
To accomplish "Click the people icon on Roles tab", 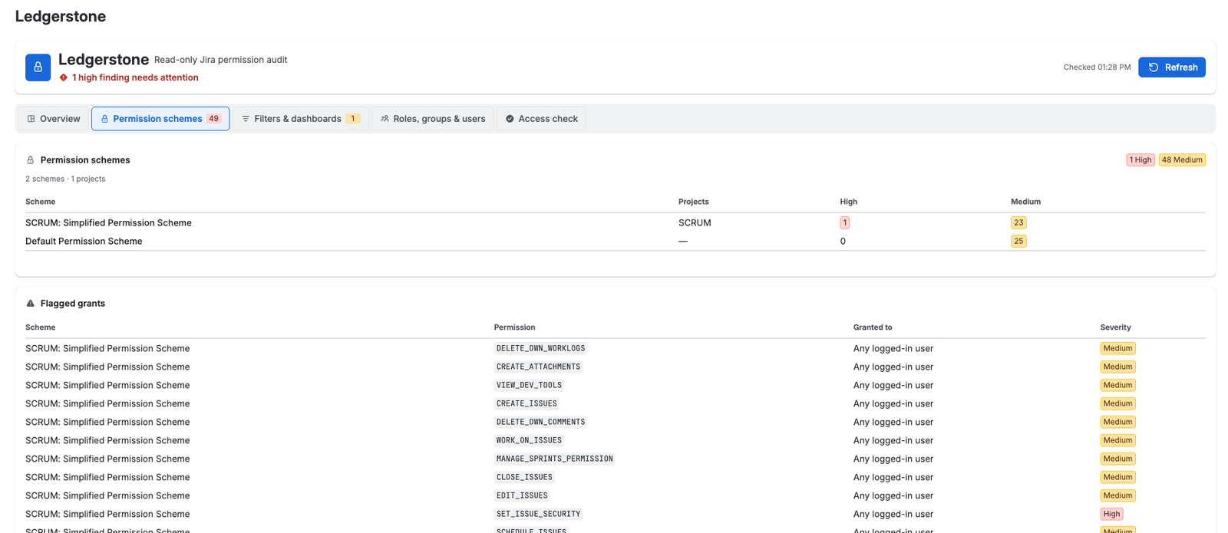I will click(x=385, y=119).
